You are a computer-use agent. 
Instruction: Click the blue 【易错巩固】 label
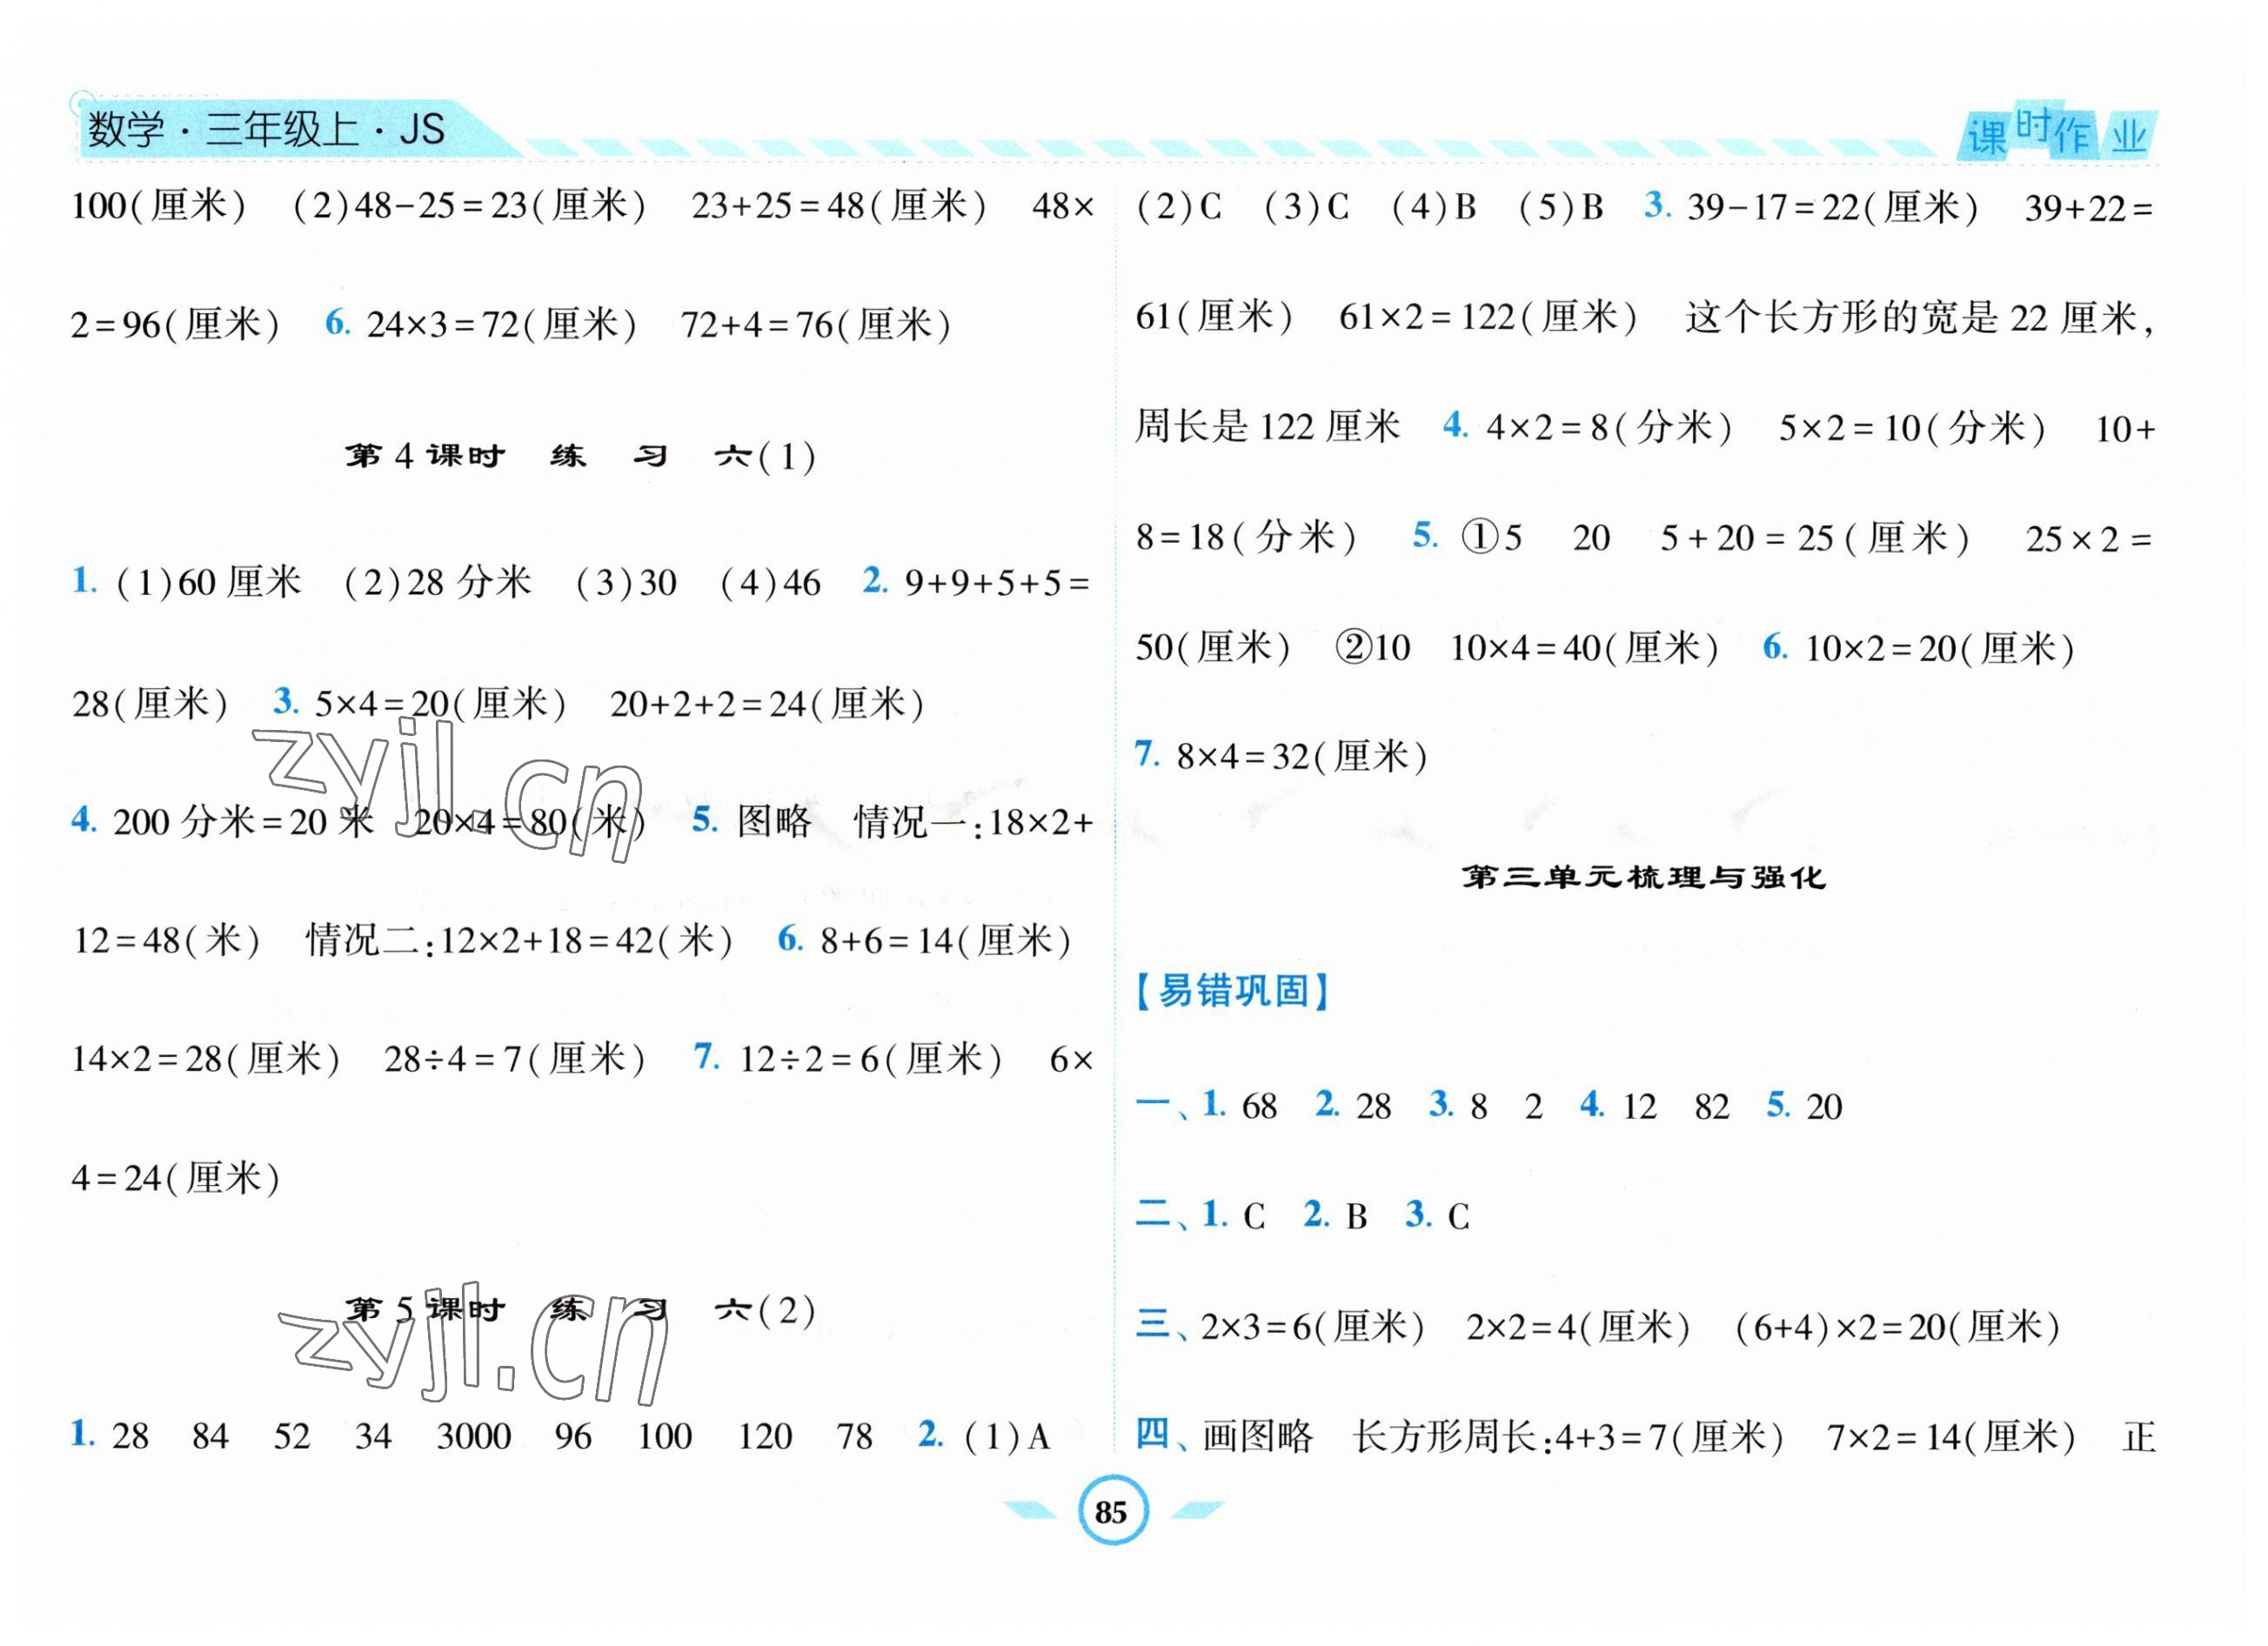(x=1232, y=991)
